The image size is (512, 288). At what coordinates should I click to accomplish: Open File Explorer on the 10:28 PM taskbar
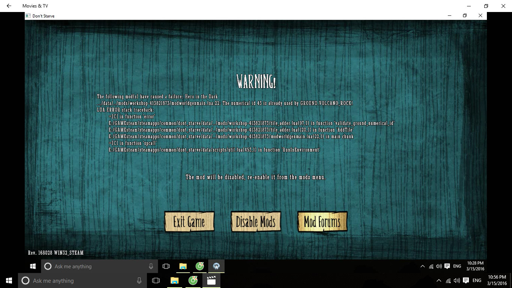coord(183,266)
